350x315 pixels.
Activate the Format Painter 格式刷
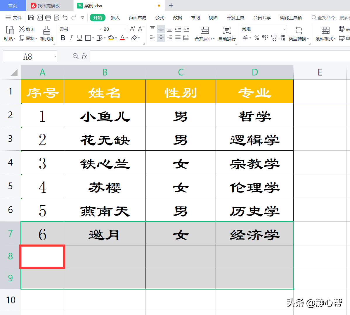point(47,33)
